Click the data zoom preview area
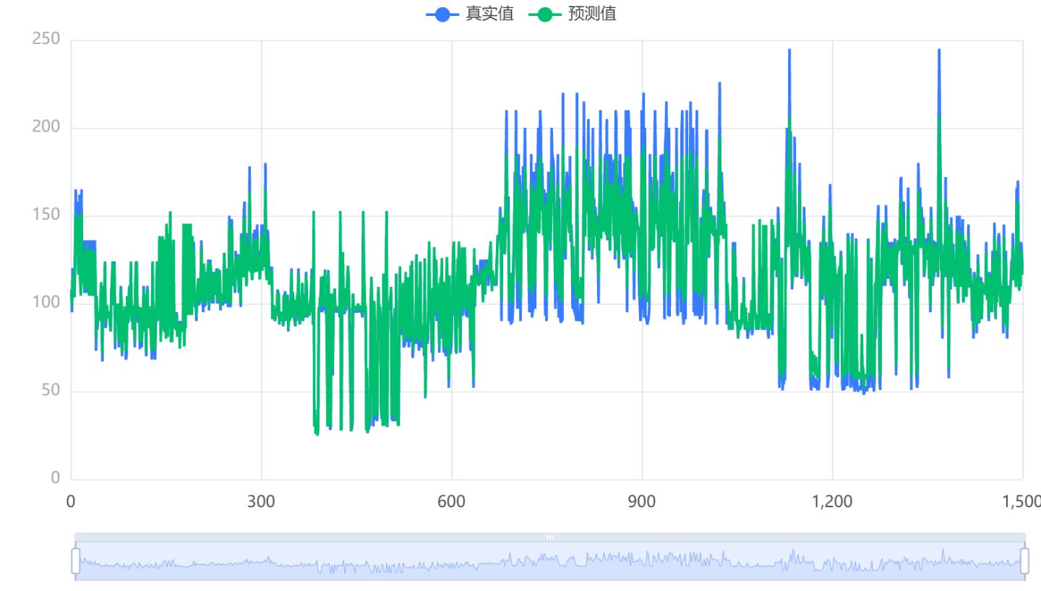This screenshot has width=1041, height=591. [550, 561]
